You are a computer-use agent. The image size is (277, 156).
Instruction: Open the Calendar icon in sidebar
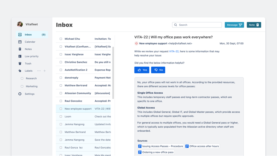[x=20, y=42]
